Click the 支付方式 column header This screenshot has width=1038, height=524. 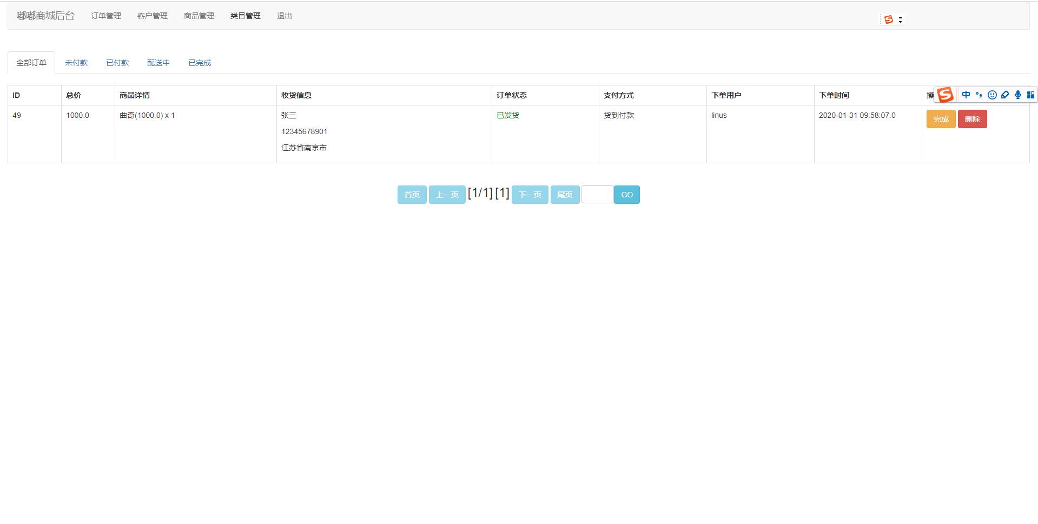click(x=619, y=95)
